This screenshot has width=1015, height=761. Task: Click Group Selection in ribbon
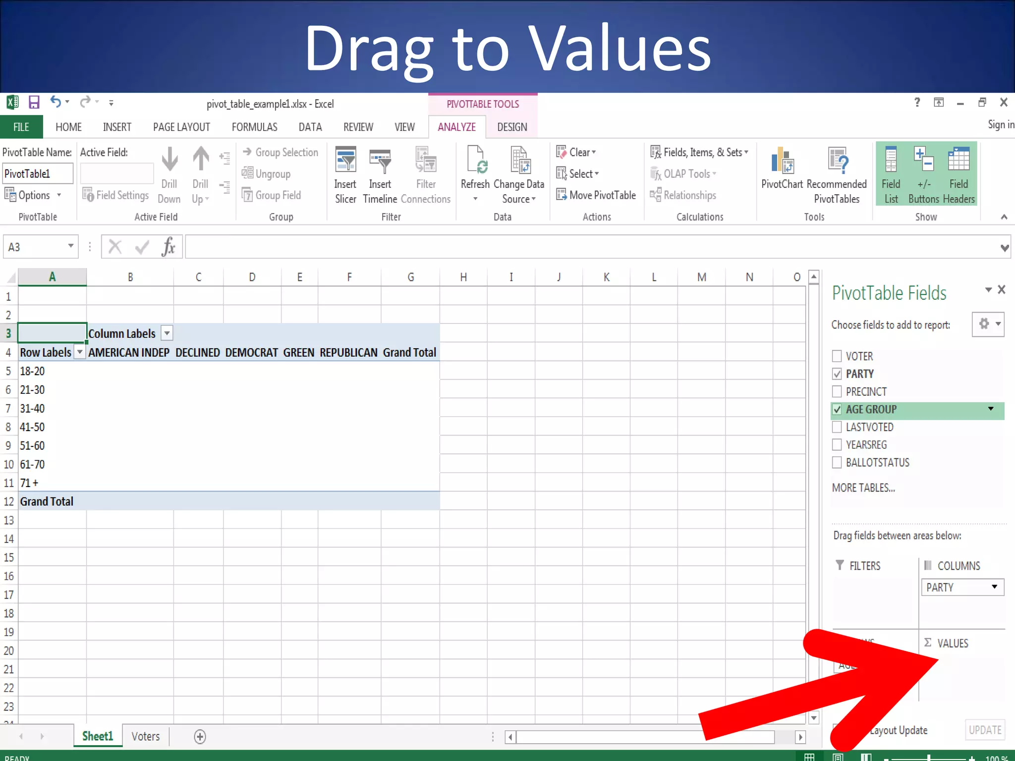click(x=281, y=152)
